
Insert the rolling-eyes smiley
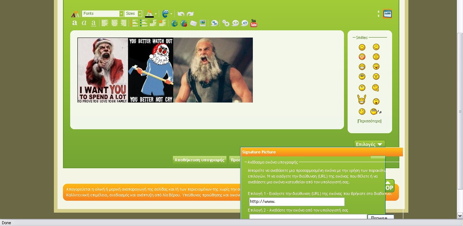coord(362,77)
